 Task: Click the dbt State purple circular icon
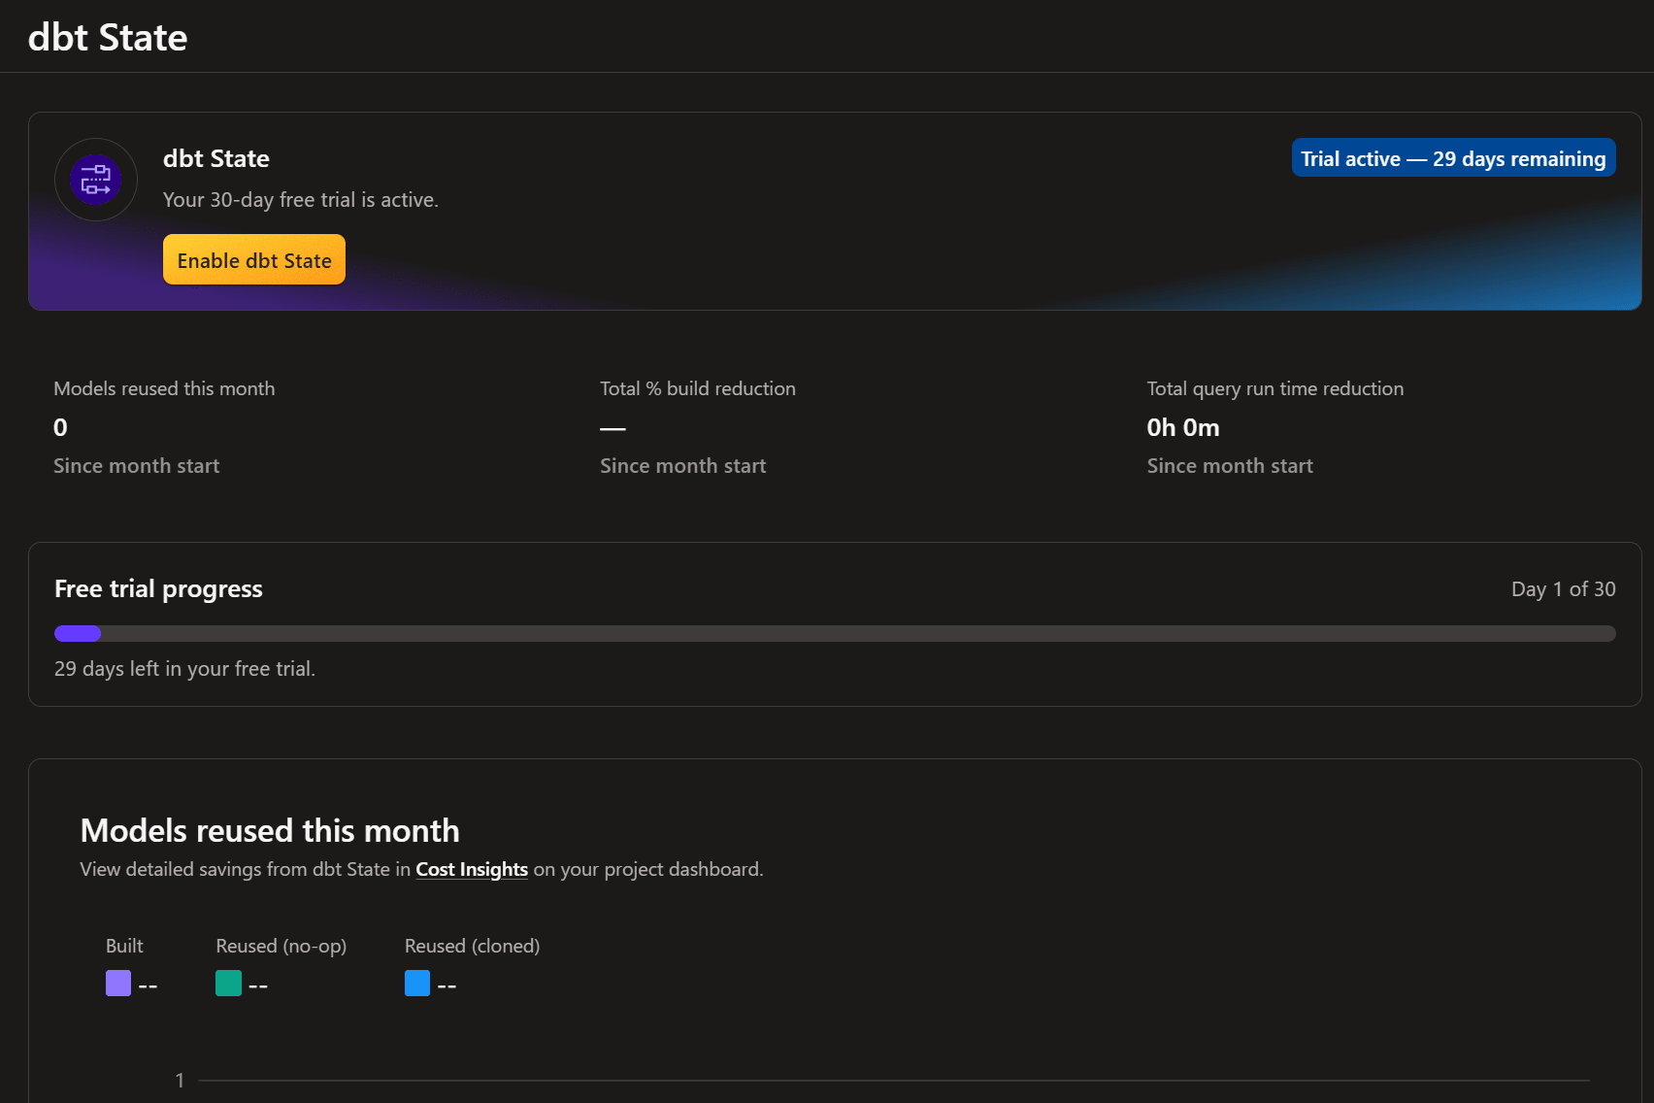(96, 180)
